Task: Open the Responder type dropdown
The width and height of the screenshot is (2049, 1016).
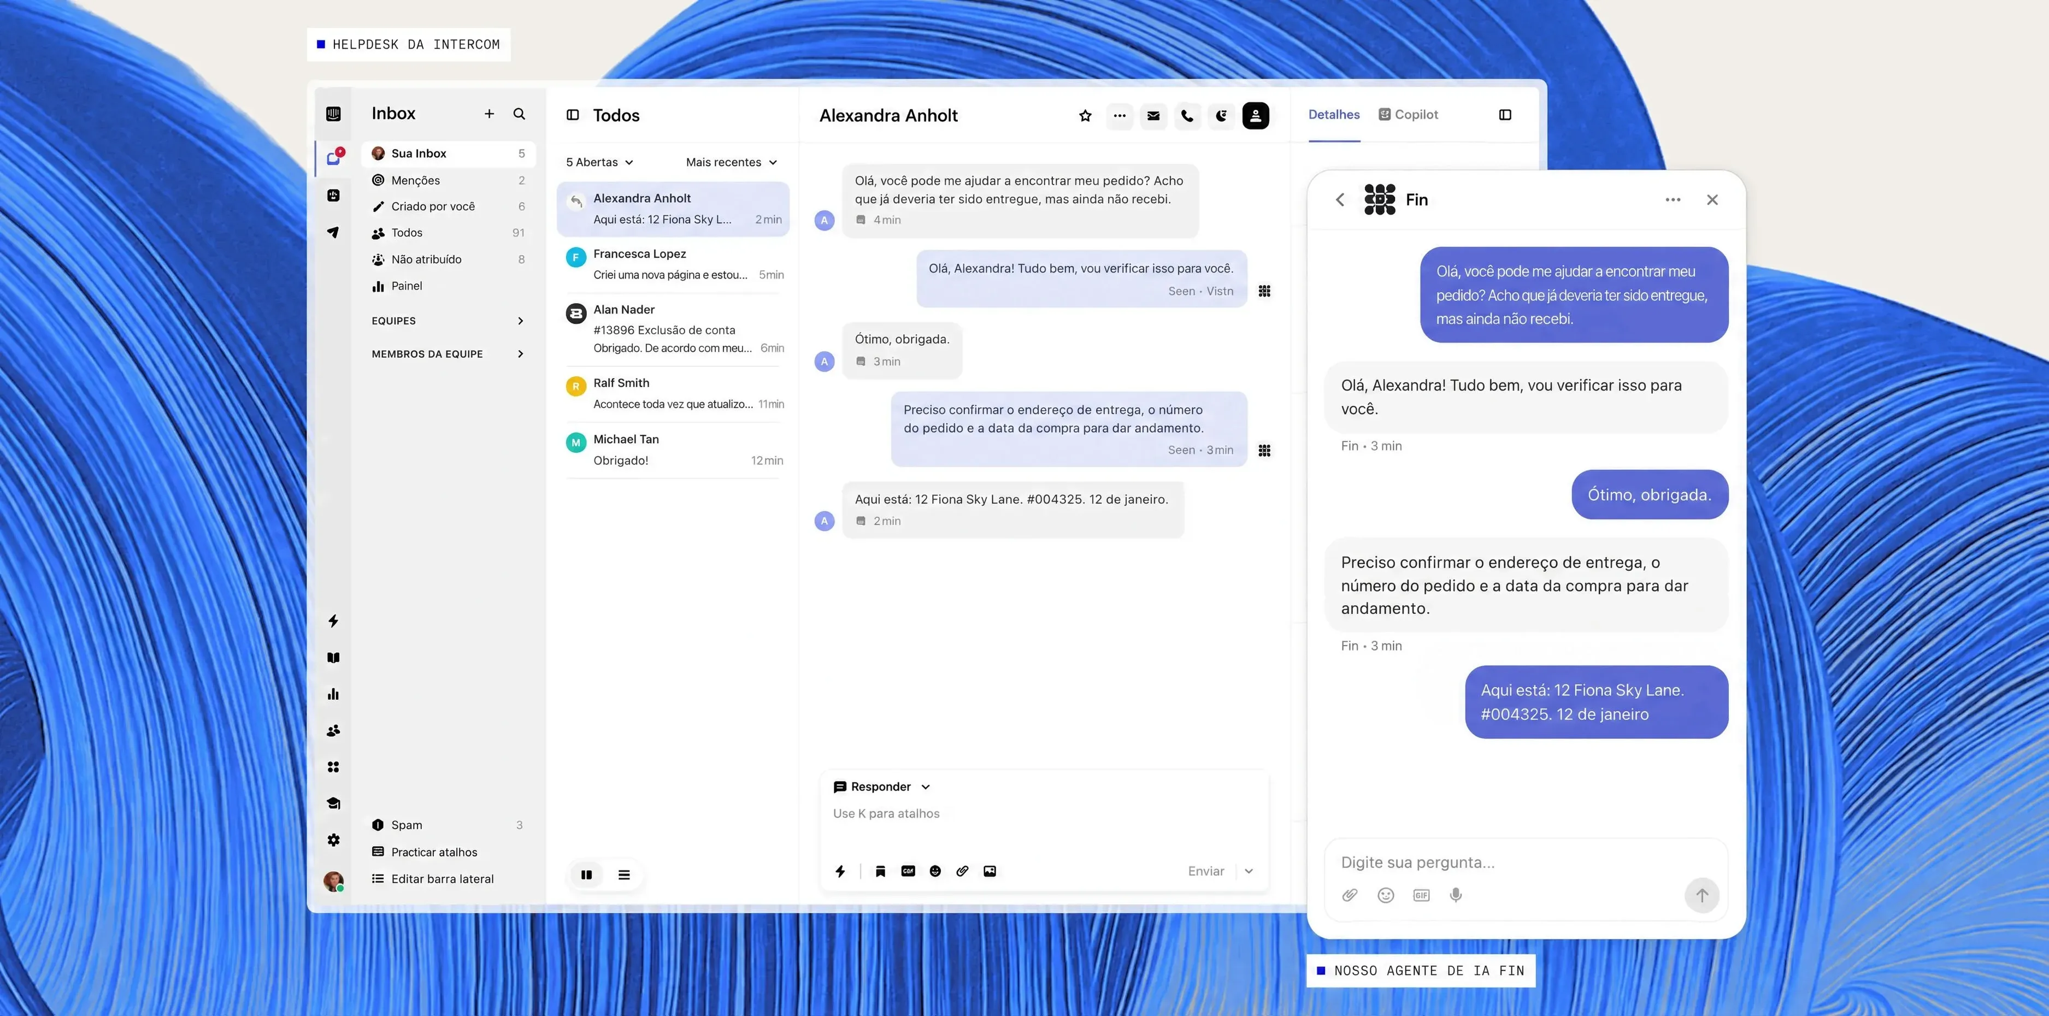Action: pyautogui.click(x=881, y=787)
